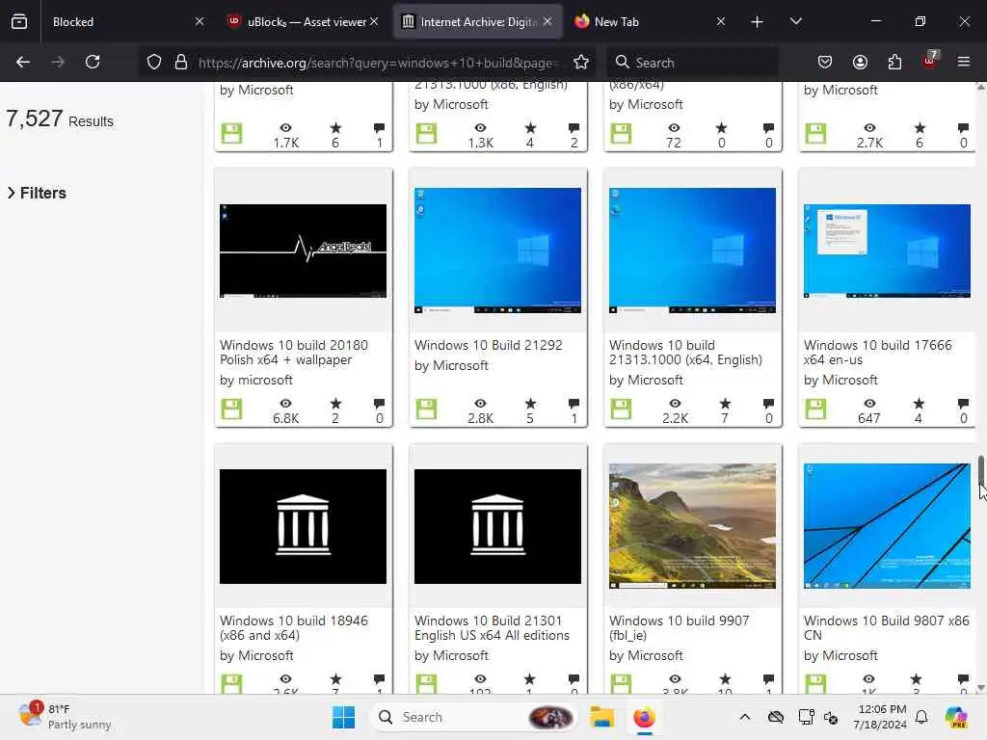
Task: Open the uBlock Origin toolbar icon
Action: click(x=930, y=61)
